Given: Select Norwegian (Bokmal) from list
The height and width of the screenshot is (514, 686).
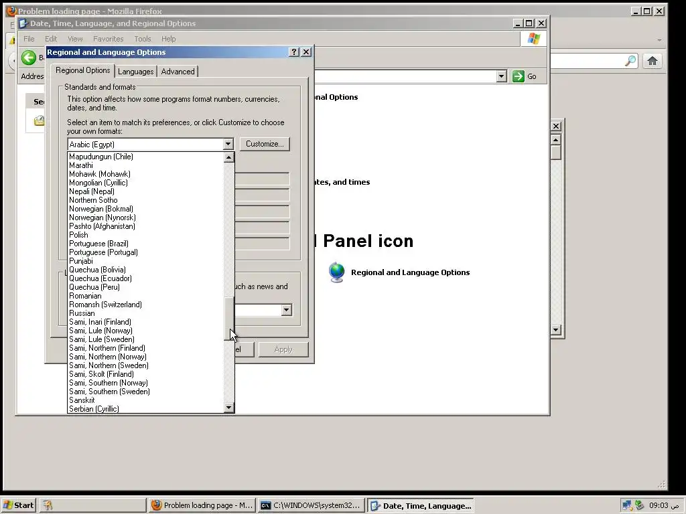Looking at the screenshot, I should click(145, 209).
